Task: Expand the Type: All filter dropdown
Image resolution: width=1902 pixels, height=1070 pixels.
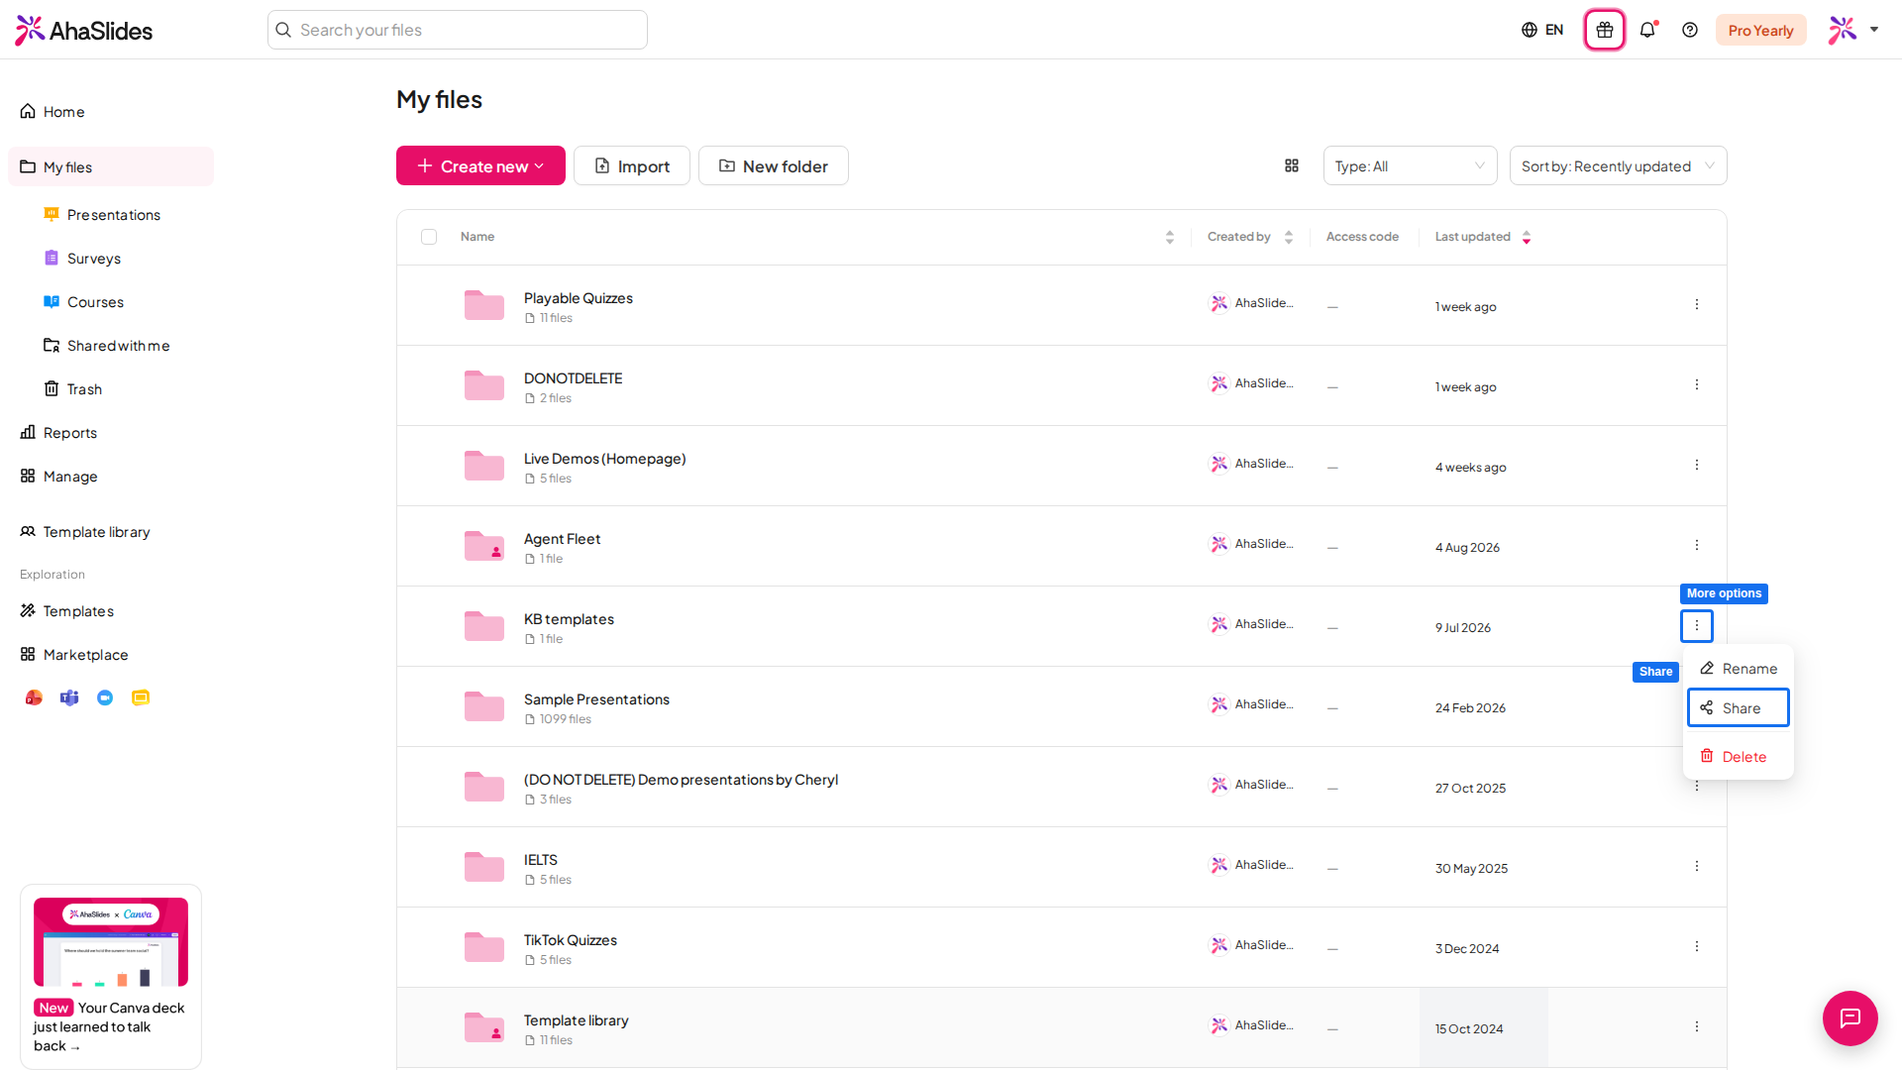Action: [x=1410, y=165]
